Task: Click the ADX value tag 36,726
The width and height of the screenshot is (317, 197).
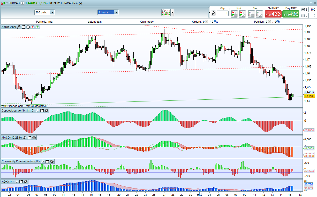Action: [308, 185]
